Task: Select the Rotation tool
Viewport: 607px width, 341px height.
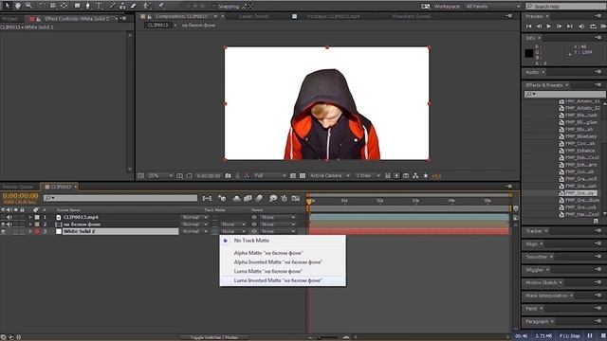Action: pyautogui.click(x=42, y=6)
